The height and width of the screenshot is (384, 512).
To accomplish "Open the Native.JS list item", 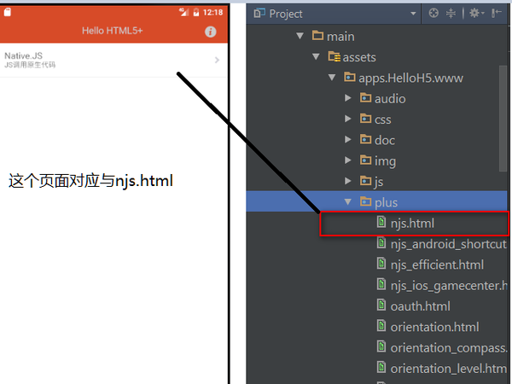I will tap(113, 60).
